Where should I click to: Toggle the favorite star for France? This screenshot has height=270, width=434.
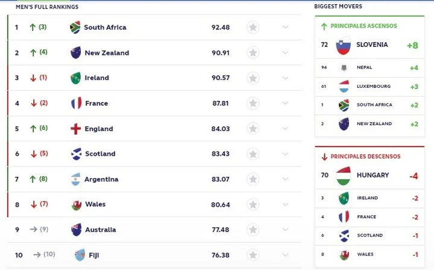(x=253, y=103)
